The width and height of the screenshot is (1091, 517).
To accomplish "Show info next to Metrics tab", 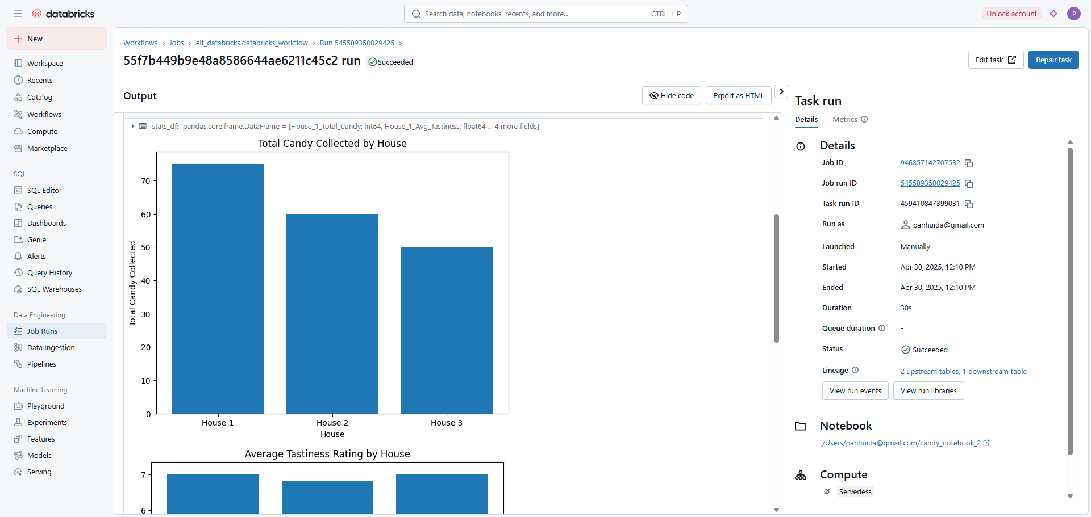I will point(864,119).
